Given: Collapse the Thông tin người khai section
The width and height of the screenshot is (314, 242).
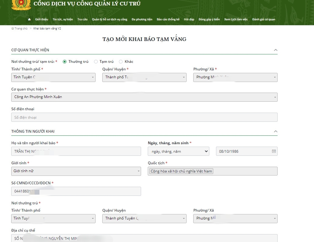Looking at the screenshot, I should pos(275,131).
